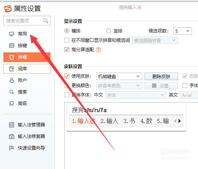The width and height of the screenshot is (198, 169).
Task: Click the color 设置 button
Action: (x=161, y=86)
